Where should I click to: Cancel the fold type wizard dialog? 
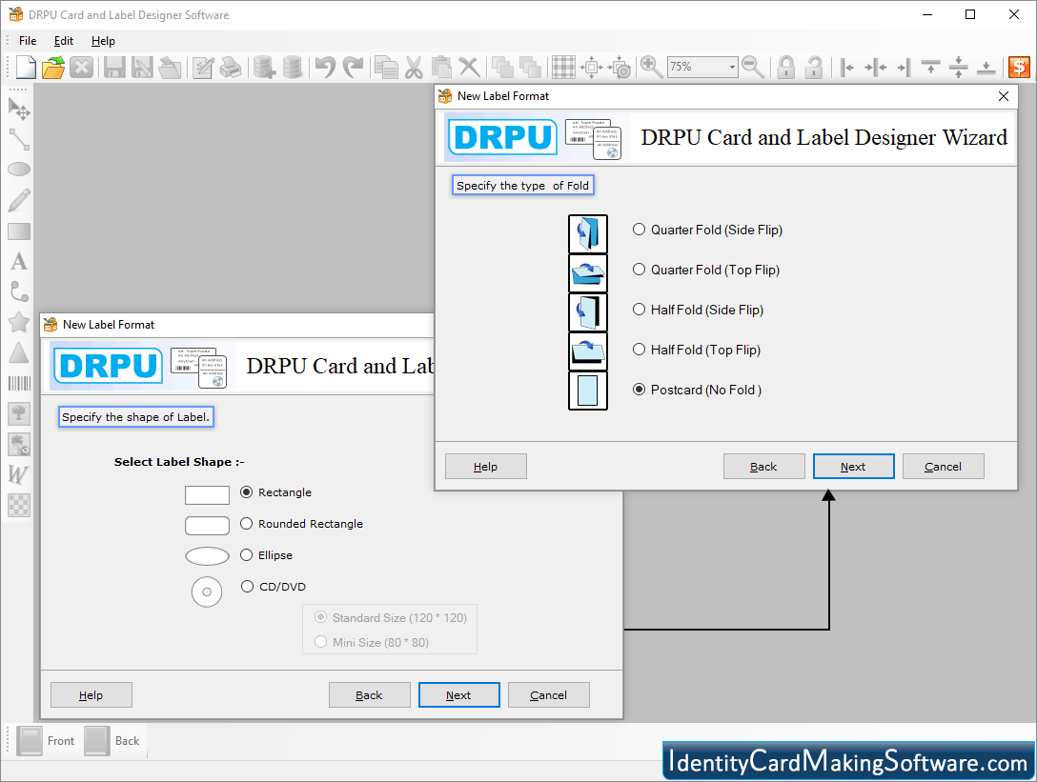point(943,466)
